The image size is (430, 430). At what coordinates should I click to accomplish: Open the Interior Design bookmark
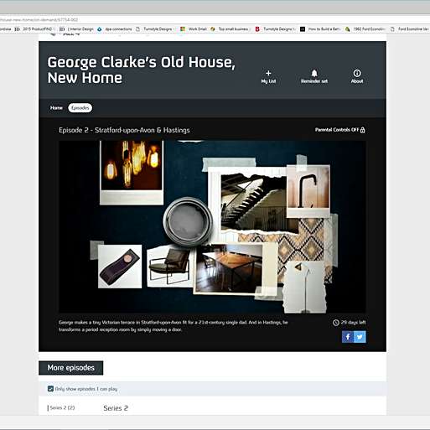[78, 29]
